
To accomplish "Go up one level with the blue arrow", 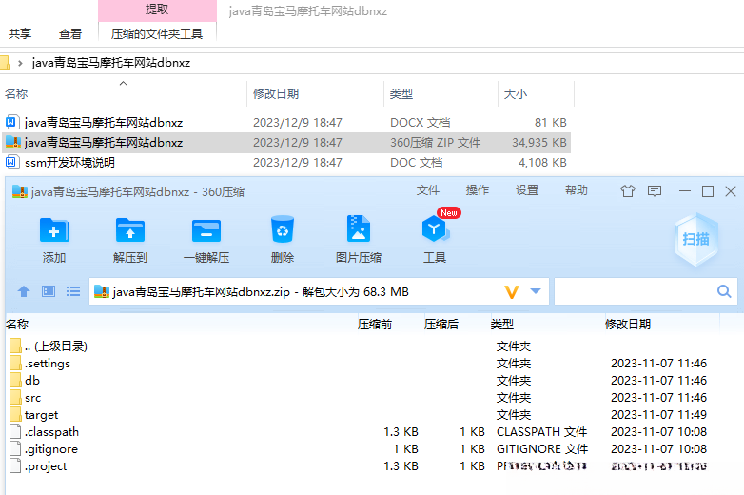I will point(24,291).
